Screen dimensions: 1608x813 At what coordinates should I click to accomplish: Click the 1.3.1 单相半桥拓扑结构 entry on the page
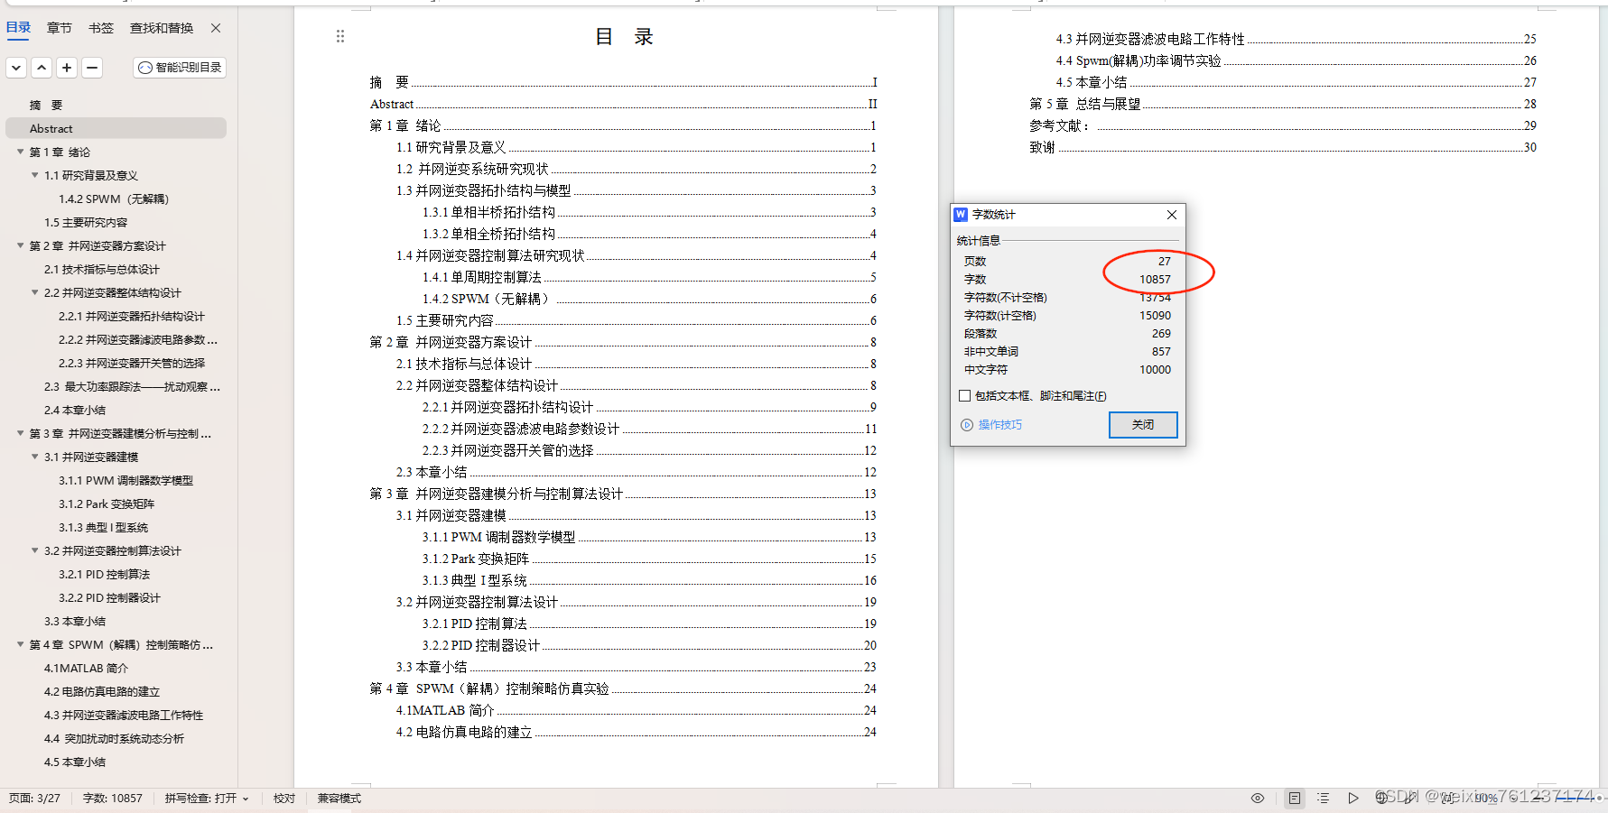649,212
